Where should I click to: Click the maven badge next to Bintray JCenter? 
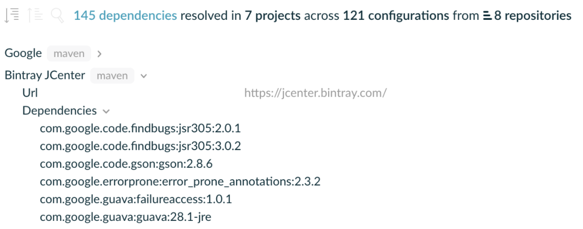112,76
